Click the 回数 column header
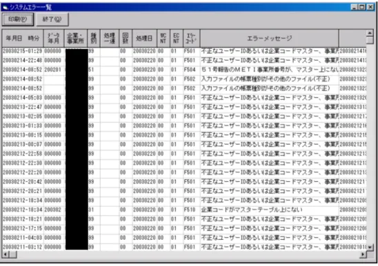 tap(126, 39)
